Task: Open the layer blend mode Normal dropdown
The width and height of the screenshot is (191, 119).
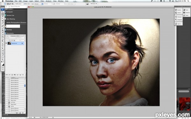Action: pyautogui.click(x=11, y=38)
